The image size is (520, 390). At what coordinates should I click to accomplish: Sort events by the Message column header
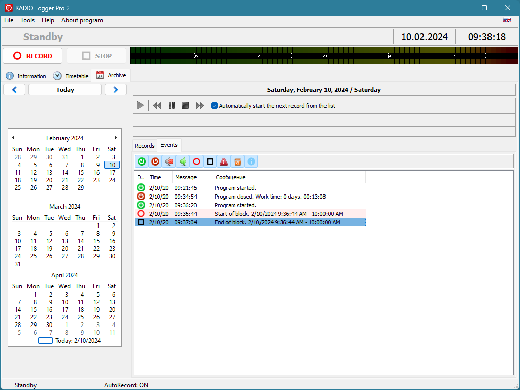tap(192, 177)
